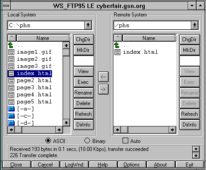This screenshot has height=170, width=206.
Task: Click the file icon beside local index.html
Action: (12, 73)
